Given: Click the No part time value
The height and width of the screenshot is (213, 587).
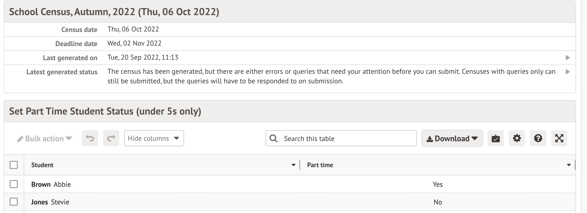Looking at the screenshot, I should [438, 202].
